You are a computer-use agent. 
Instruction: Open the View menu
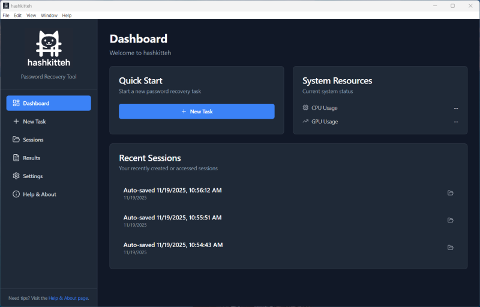(x=31, y=15)
